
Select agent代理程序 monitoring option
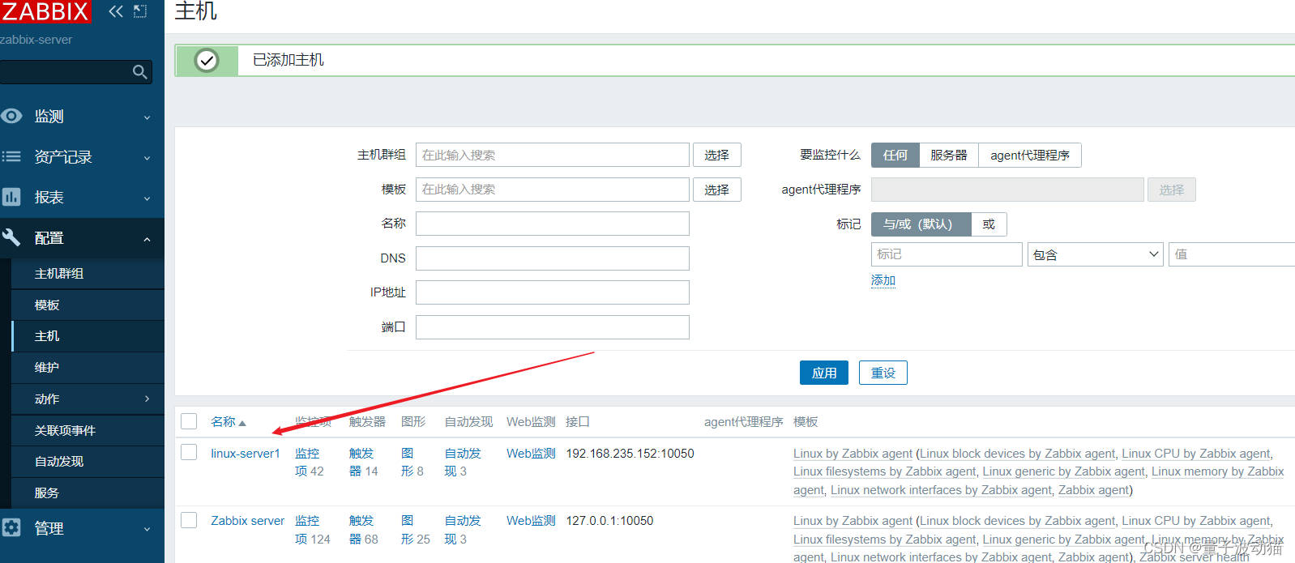point(1030,155)
